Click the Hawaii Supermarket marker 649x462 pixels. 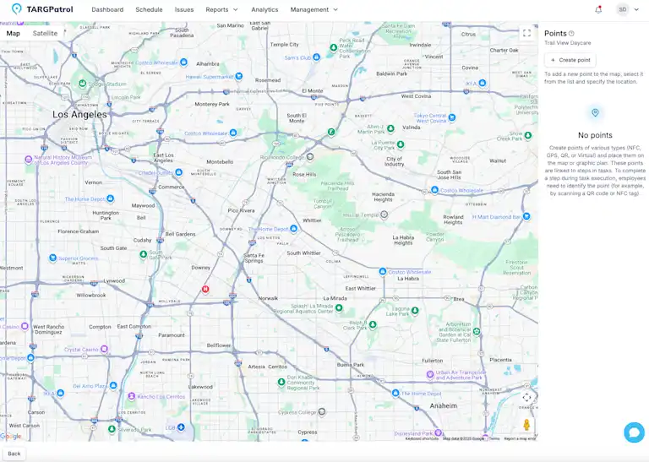click(239, 76)
